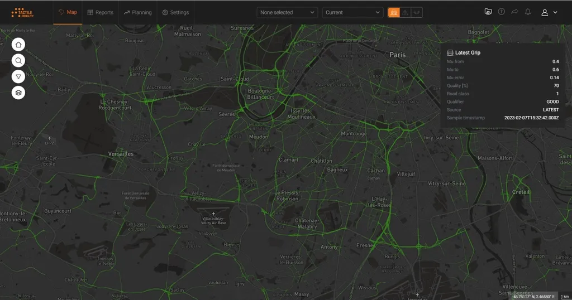The image size is (572, 300).
Task: Click the Guyancourt map label
Action: pos(58,211)
